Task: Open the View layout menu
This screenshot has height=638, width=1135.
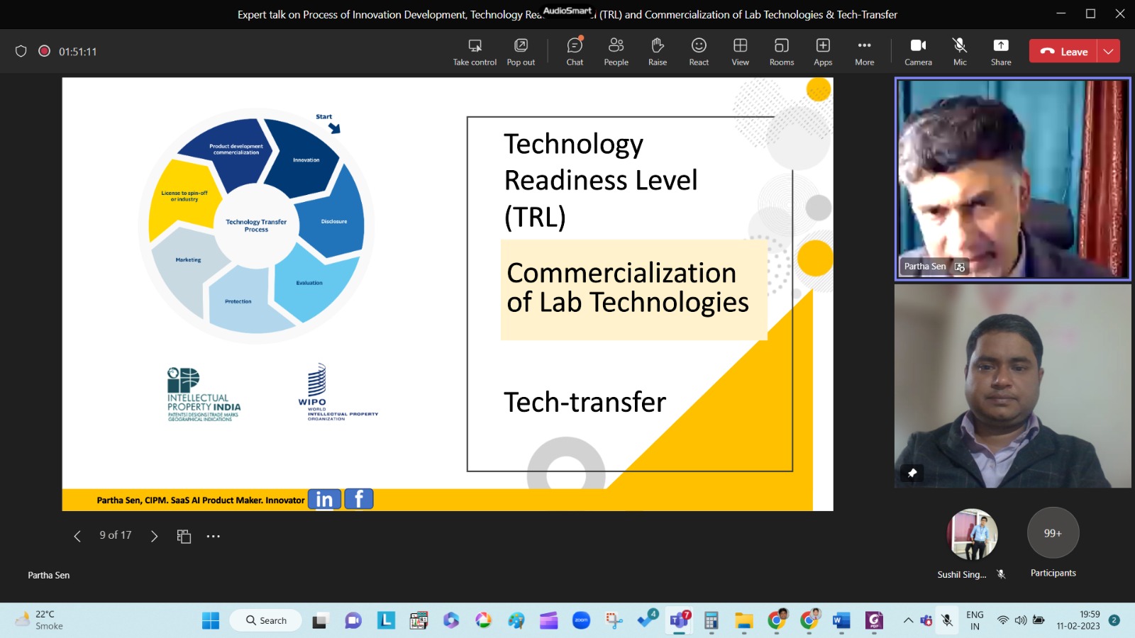Action: coord(740,52)
